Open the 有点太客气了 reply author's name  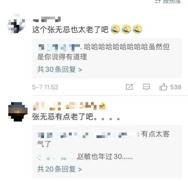pyautogui.click(x=87, y=135)
